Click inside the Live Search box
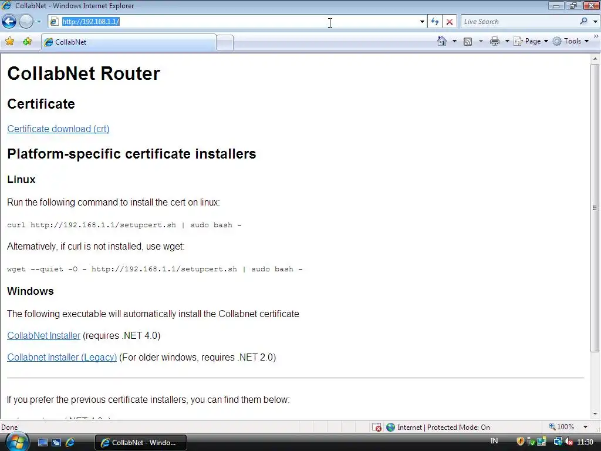 [x=519, y=22]
